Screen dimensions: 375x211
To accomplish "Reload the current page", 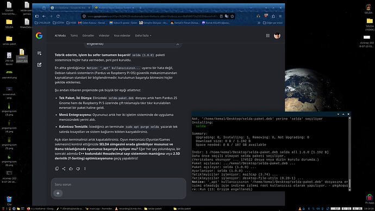I will [58, 16].
